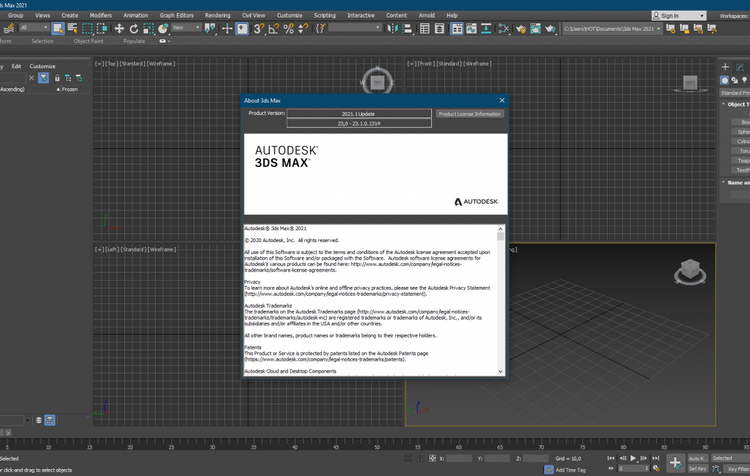This screenshot has height=476, width=750.
Task: Toggle Spinner Snap
Action: pyautogui.click(x=304, y=28)
